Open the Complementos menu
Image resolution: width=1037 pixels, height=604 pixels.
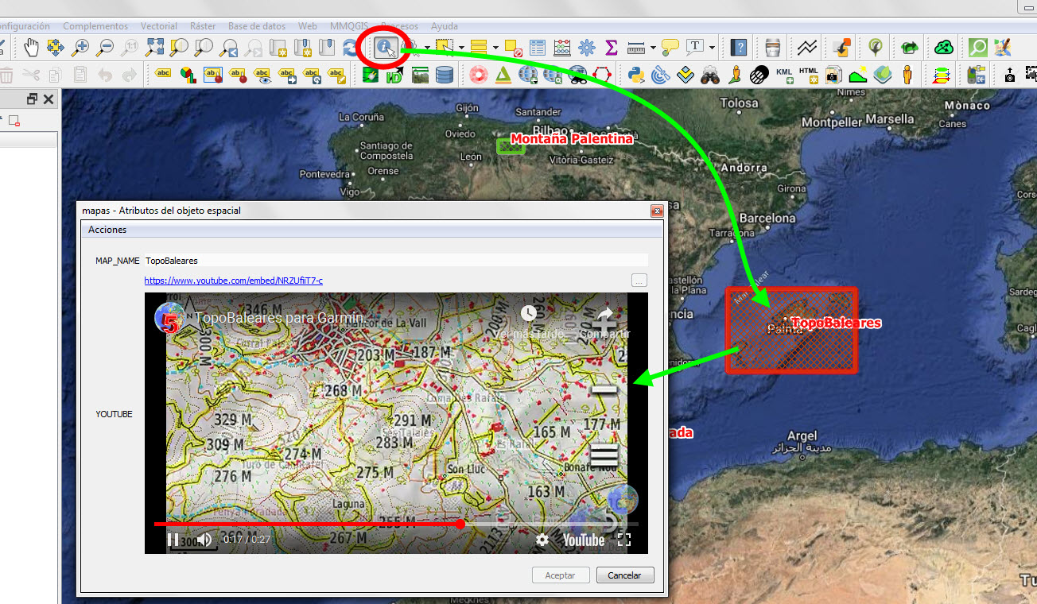(95, 26)
